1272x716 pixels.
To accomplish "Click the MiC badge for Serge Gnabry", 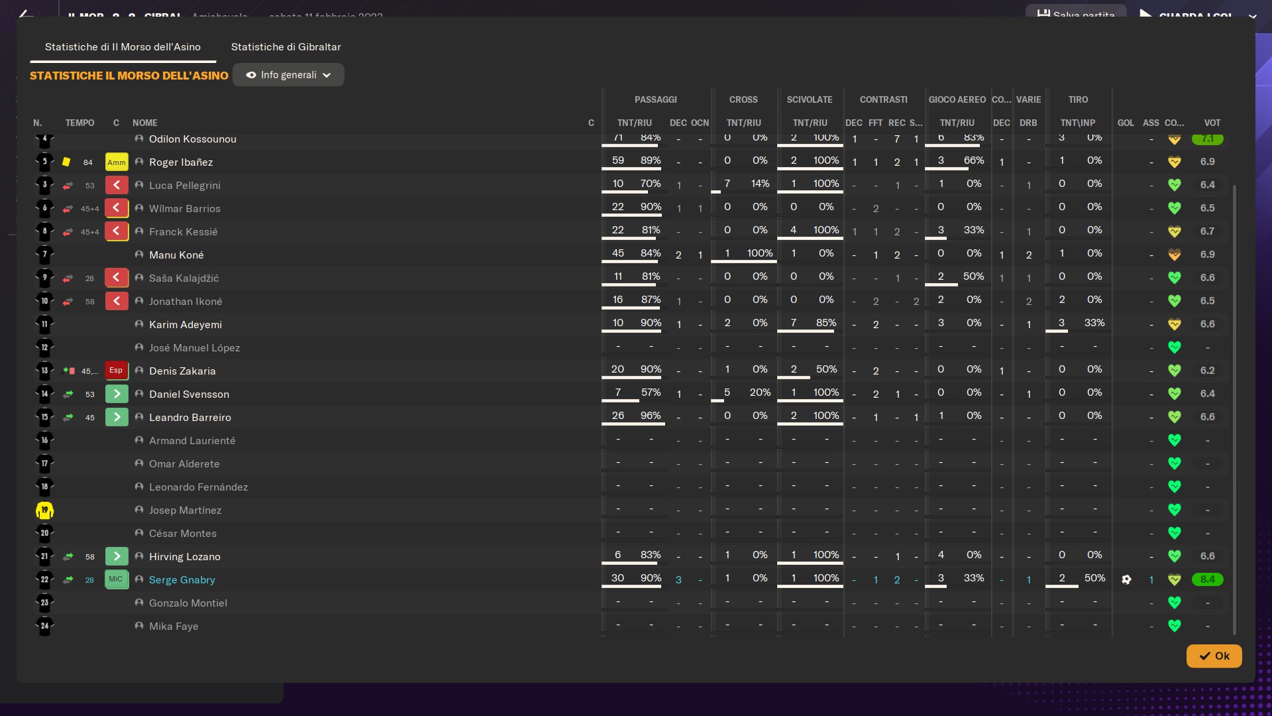I will tap(117, 579).
